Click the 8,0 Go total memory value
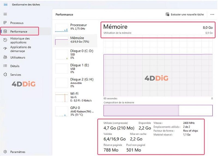The image size is (218, 156). point(208,27)
